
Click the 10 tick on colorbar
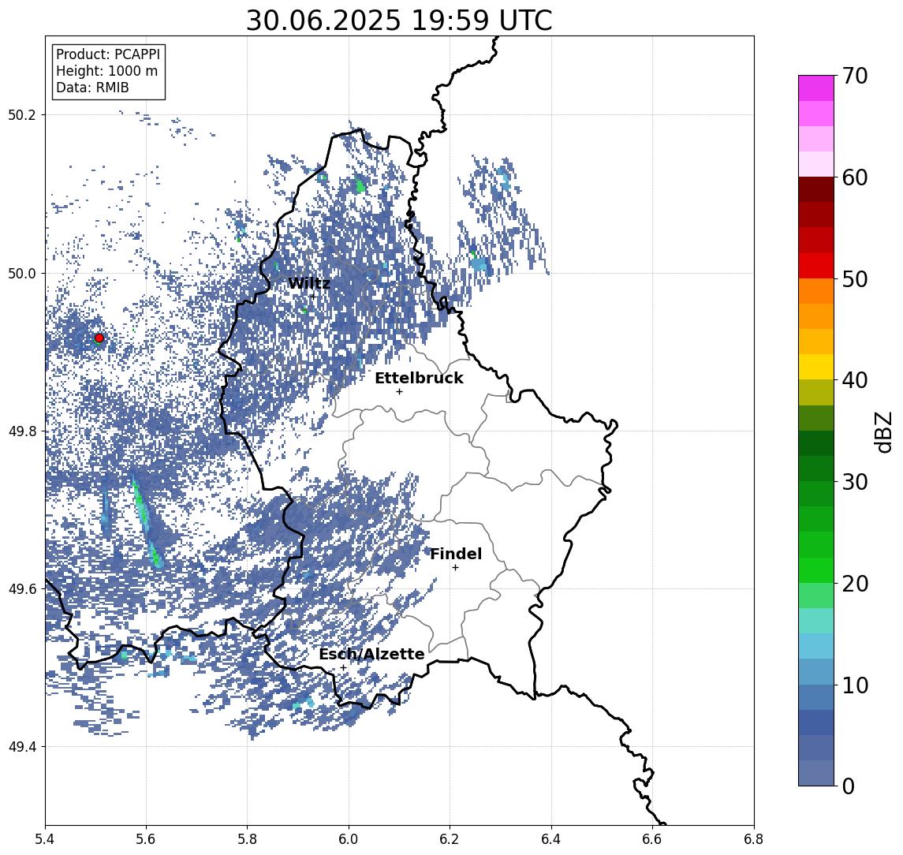855,685
